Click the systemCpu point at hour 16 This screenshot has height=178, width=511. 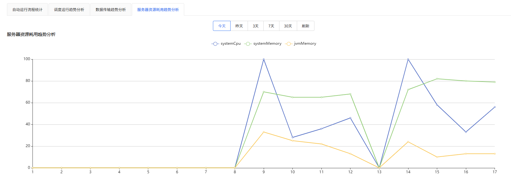coord(466,132)
